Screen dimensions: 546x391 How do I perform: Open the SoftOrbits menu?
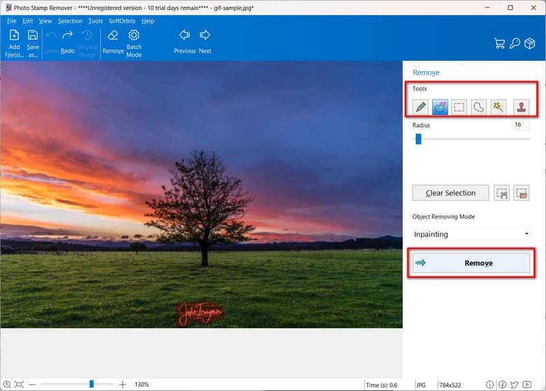click(x=122, y=21)
